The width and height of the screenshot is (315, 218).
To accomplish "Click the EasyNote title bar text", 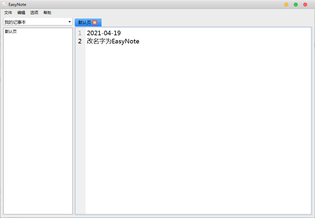I will (17, 5).
